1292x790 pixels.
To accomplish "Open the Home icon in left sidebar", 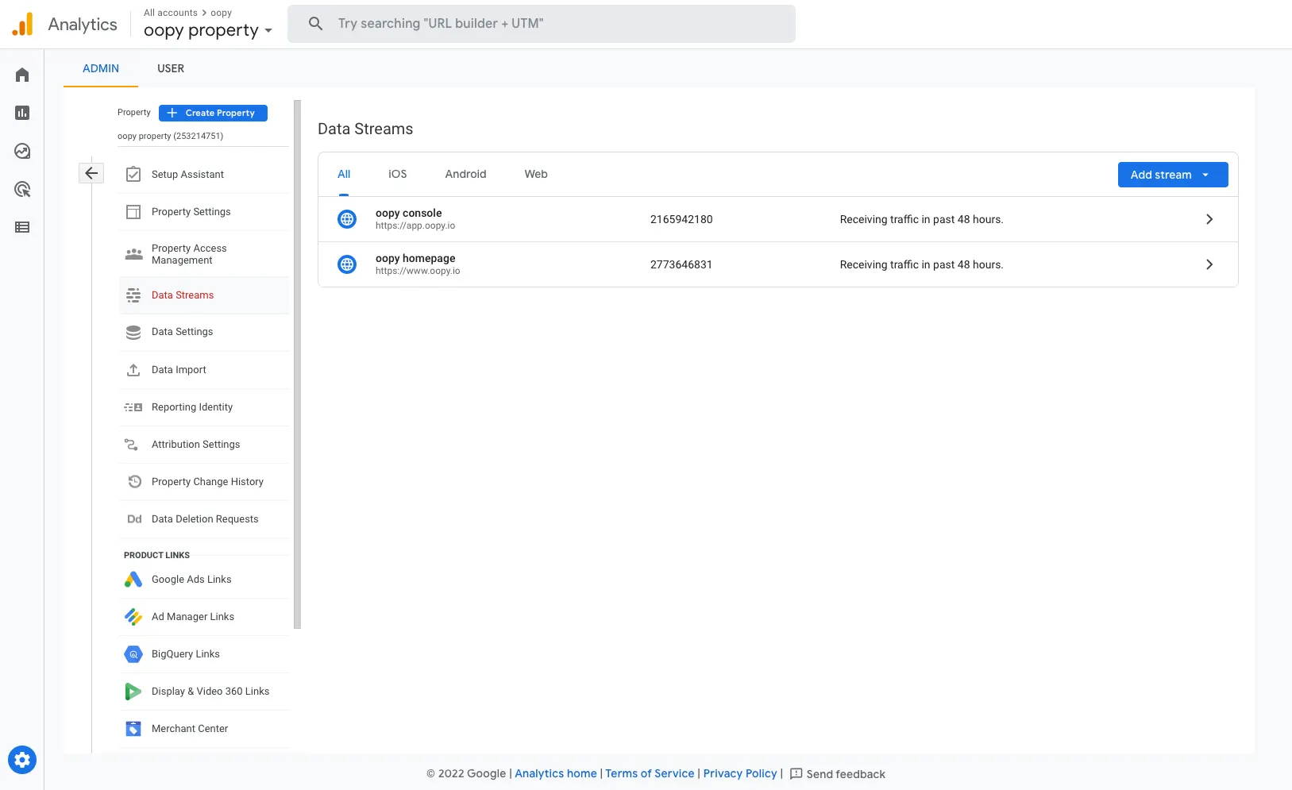I will pyautogui.click(x=22, y=75).
